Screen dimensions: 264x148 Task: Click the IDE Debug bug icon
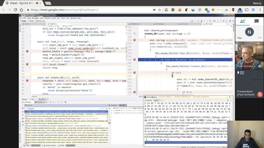pyautogui.click(x=201, y=21)
